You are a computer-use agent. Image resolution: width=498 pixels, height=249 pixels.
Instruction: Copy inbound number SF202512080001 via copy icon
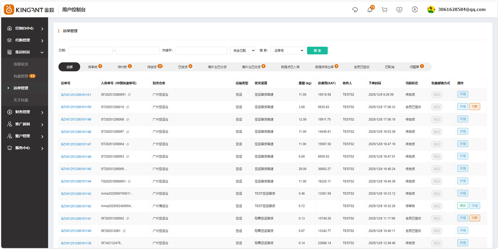pyautogui.click(x=129, y=95)
